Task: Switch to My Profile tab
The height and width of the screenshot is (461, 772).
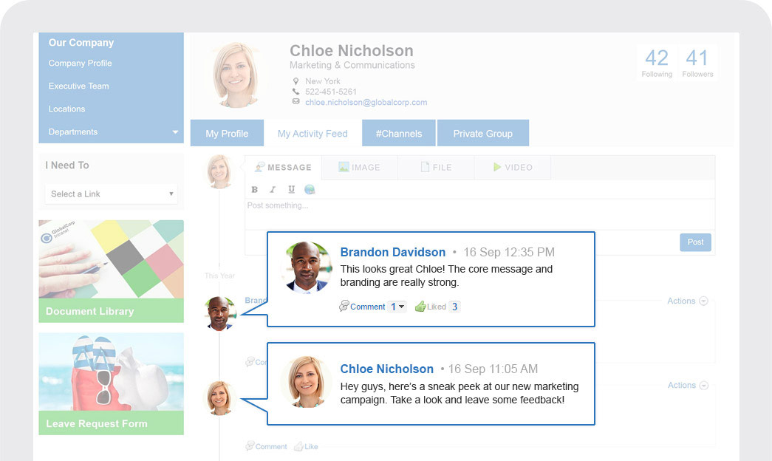Action: click(x=227, y=133)
